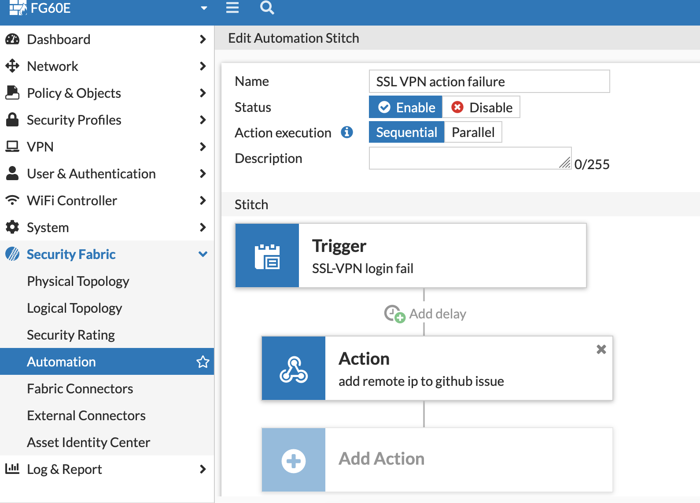Set Status to Enable
This screenshot has height=503, width=700.
click(406, 107)
